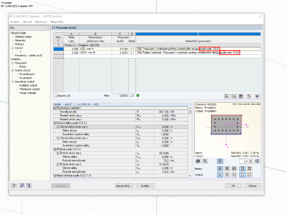Close the RF-CONCRETE Columns dialog
The height and width of the screenshot is (215, 287).
coord(260,17)
